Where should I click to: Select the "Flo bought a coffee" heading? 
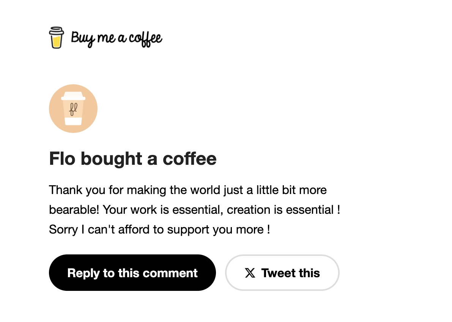point(133,159)
